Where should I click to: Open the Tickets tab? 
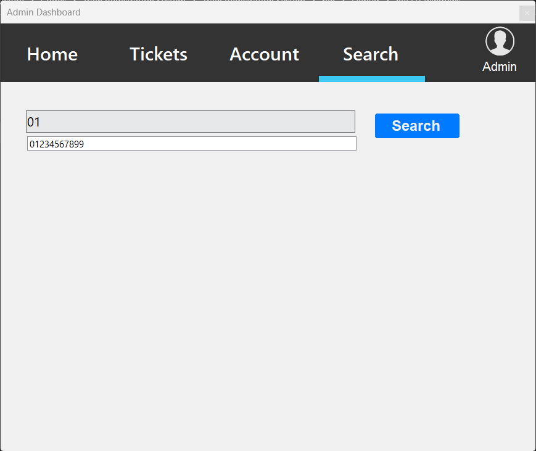pyautogui.click(x=158, y=54)
